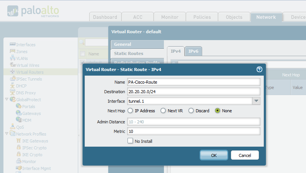Cancel the static route dialog
306x173 pixels.
click(245, 155)
